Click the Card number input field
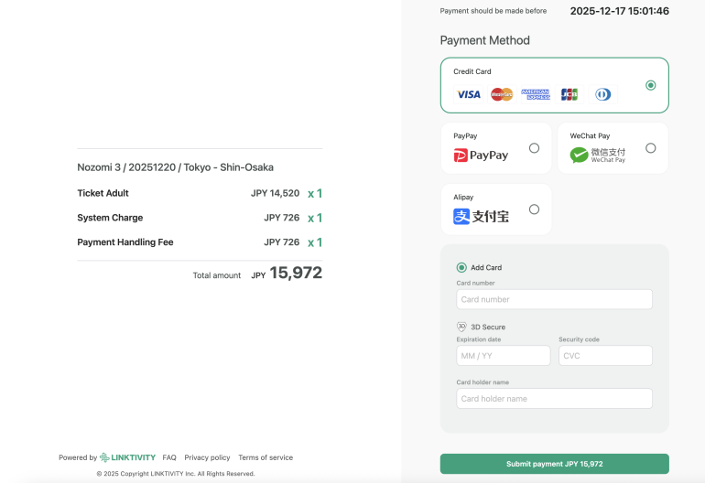This screenshot has width=705, height=483. click(554, 299)
